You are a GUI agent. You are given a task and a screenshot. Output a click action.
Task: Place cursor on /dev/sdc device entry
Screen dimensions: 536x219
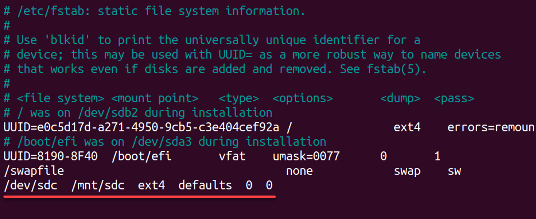30,185
